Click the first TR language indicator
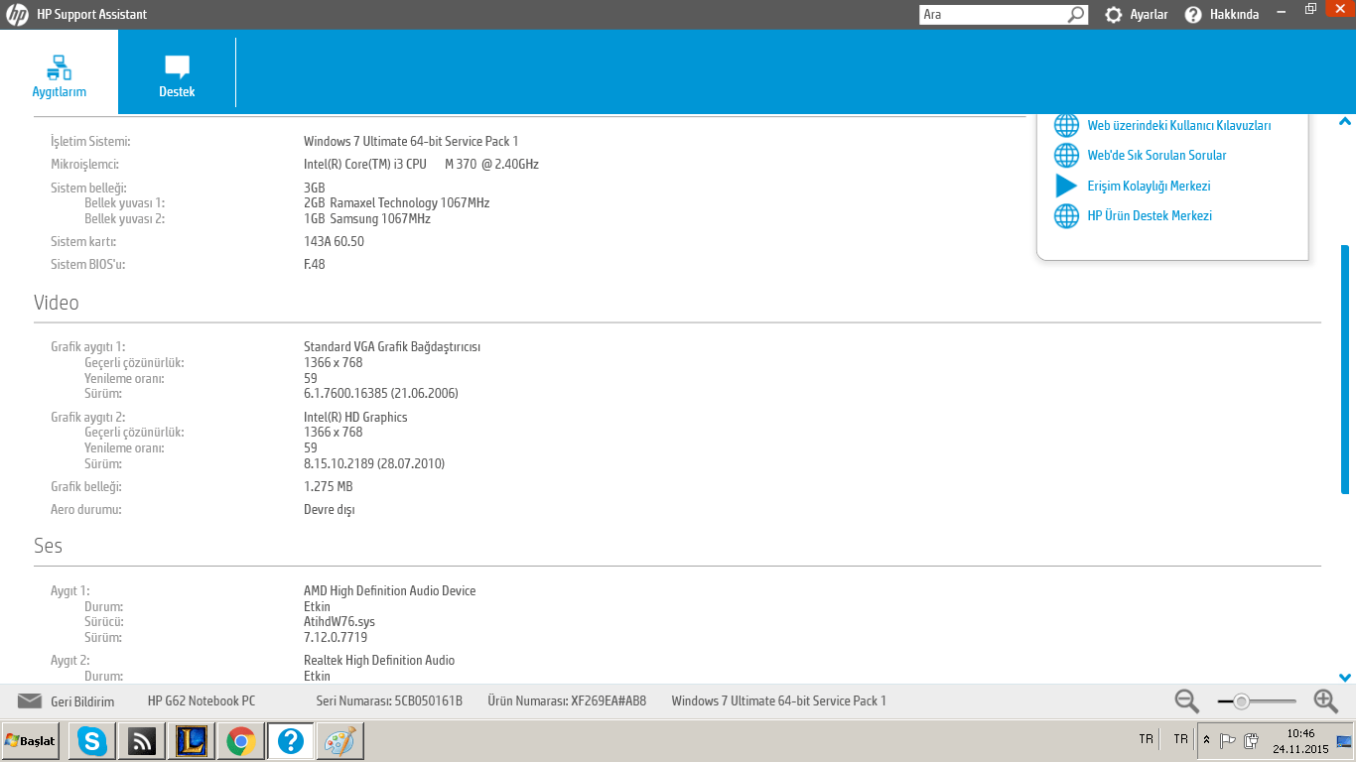 tap(1147, 739)
